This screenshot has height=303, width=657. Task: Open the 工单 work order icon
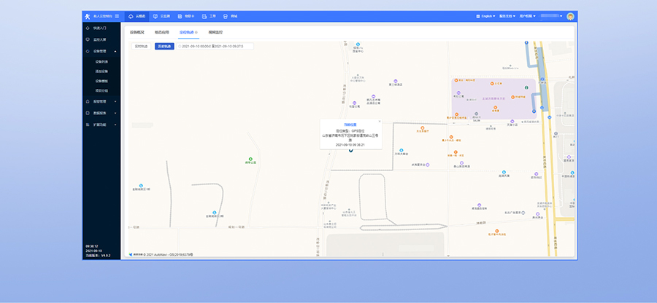204,15
